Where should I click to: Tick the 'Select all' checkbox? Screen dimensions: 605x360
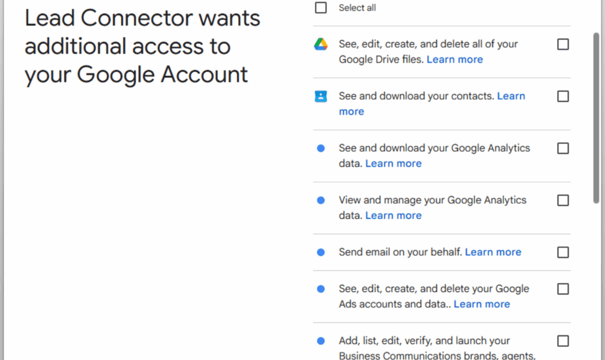[x=321, y=8]
